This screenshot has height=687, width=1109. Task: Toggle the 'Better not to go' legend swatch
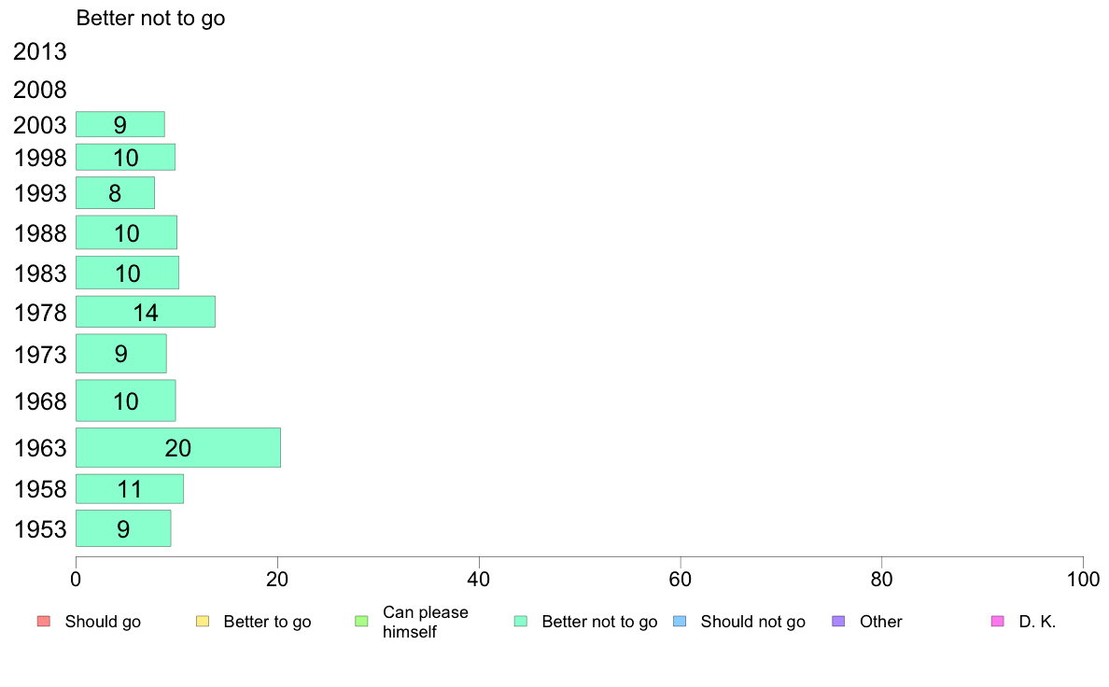[521, 622]
